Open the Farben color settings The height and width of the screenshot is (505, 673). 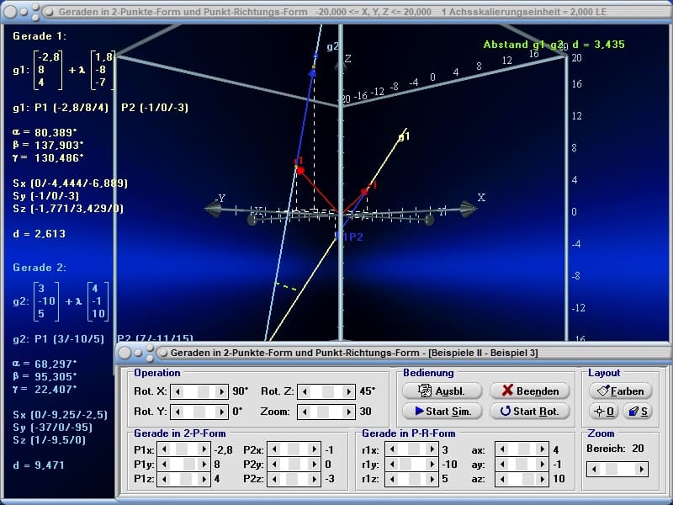[x=620, y=391]
